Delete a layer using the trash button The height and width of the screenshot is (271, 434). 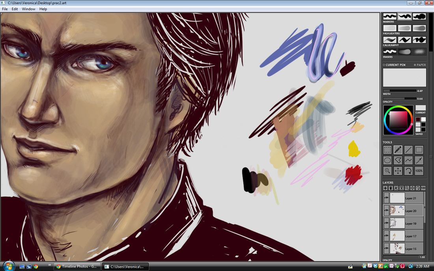391,188
